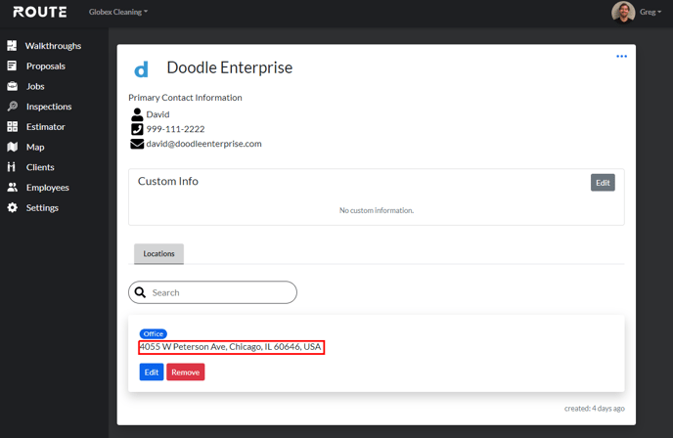Click the Settings gear icon
This screenshot has width=673, height=438.
pyautogui.click(x=12, y=207)
